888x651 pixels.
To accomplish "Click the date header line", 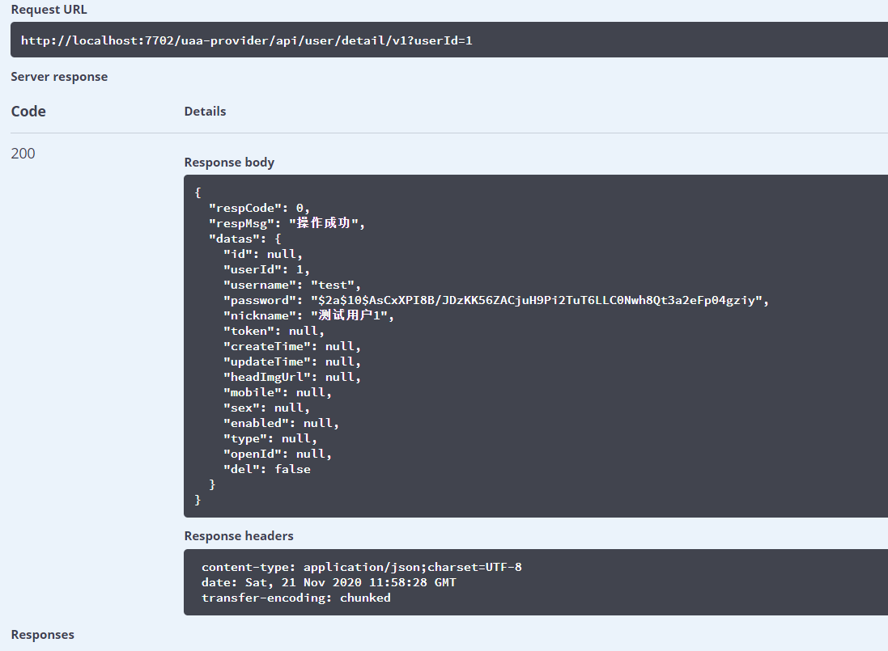I will click(329, 582).
